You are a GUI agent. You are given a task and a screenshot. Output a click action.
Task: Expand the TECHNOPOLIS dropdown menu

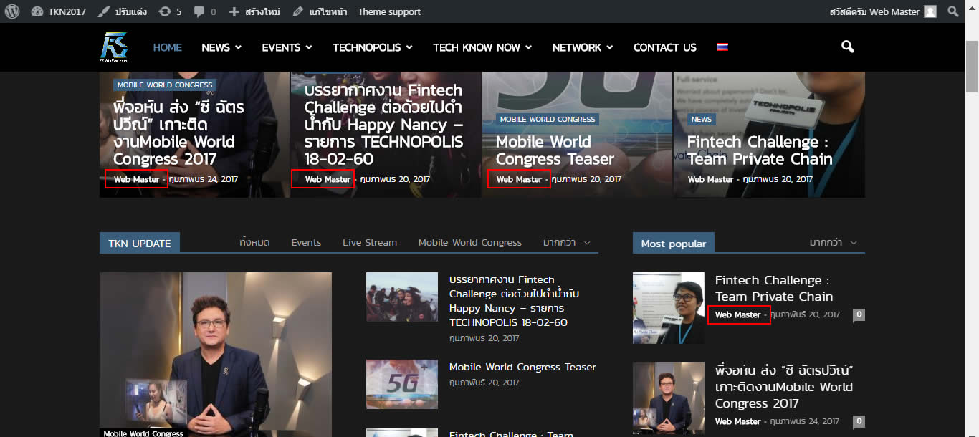tap(373, 47)
